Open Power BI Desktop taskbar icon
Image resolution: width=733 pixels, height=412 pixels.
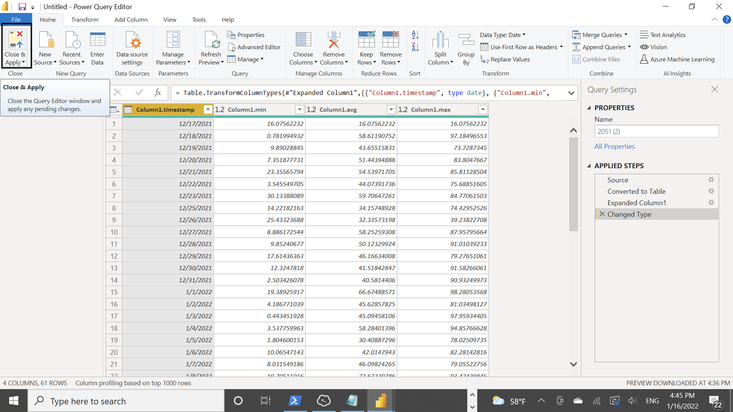coord(381,401)
